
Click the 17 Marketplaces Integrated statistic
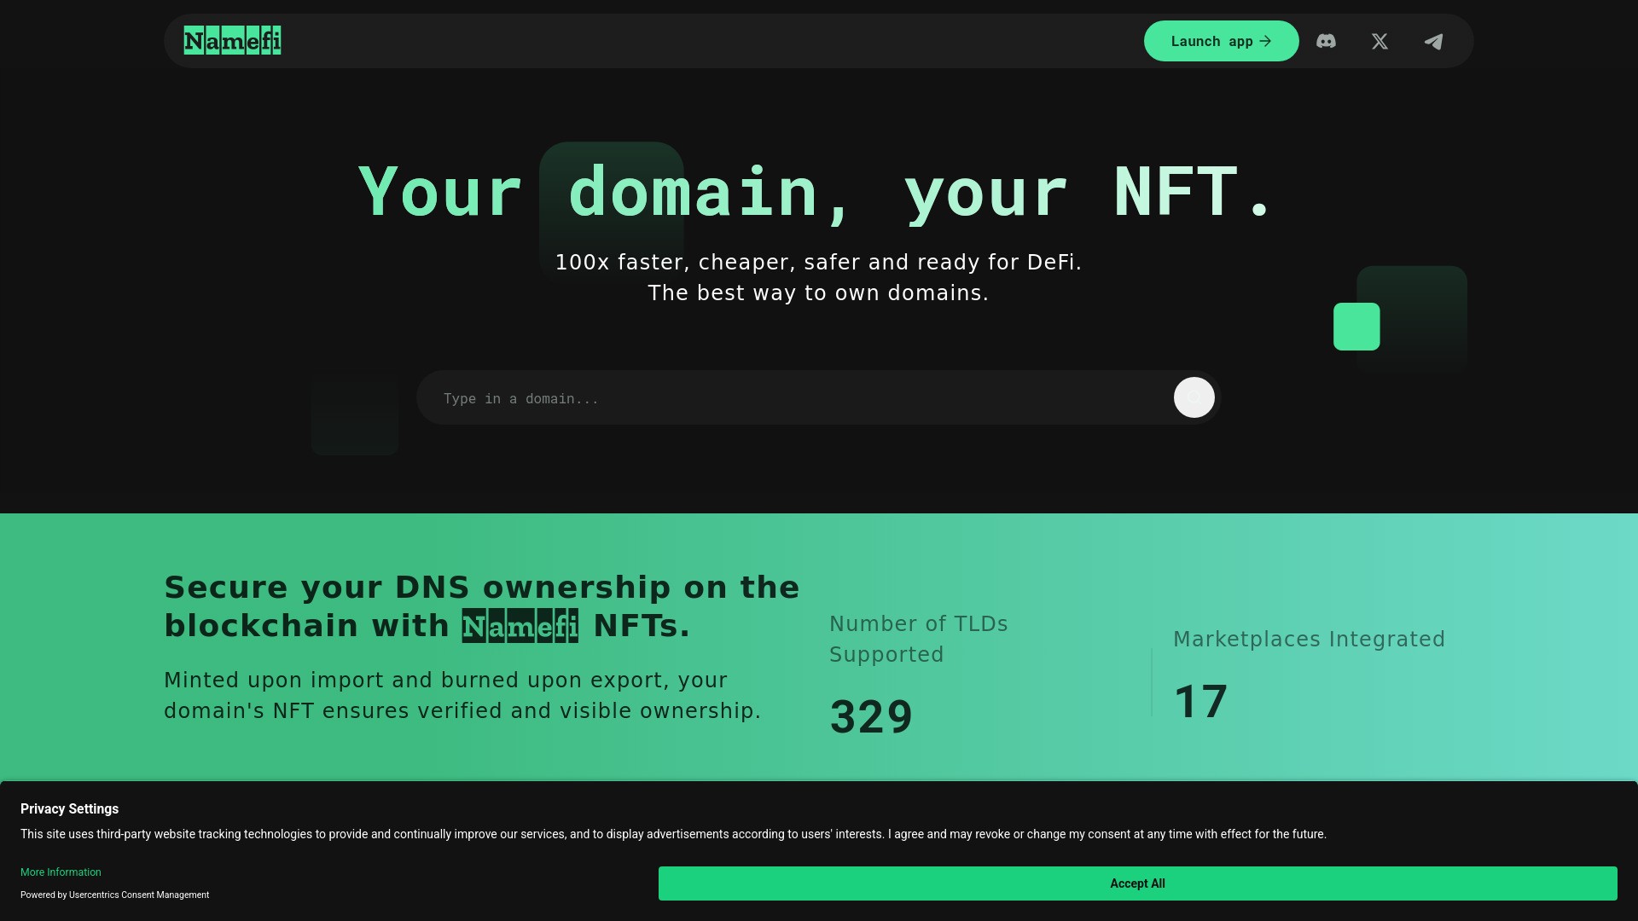coord(1201,701)
